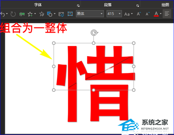174x135 pixels.
Task: Click the left-middle selection handle
Action: click(x=54, y=67)
